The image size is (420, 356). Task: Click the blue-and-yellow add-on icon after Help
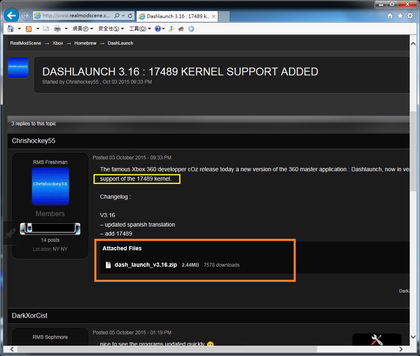click(x=172, y=29)
